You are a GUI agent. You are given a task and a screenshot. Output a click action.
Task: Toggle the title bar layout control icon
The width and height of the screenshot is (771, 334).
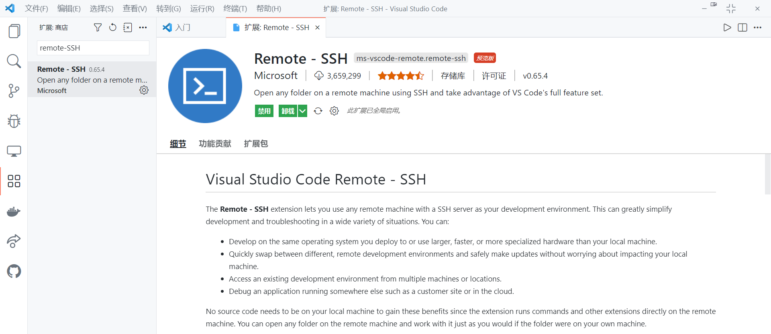coord(714,4)
